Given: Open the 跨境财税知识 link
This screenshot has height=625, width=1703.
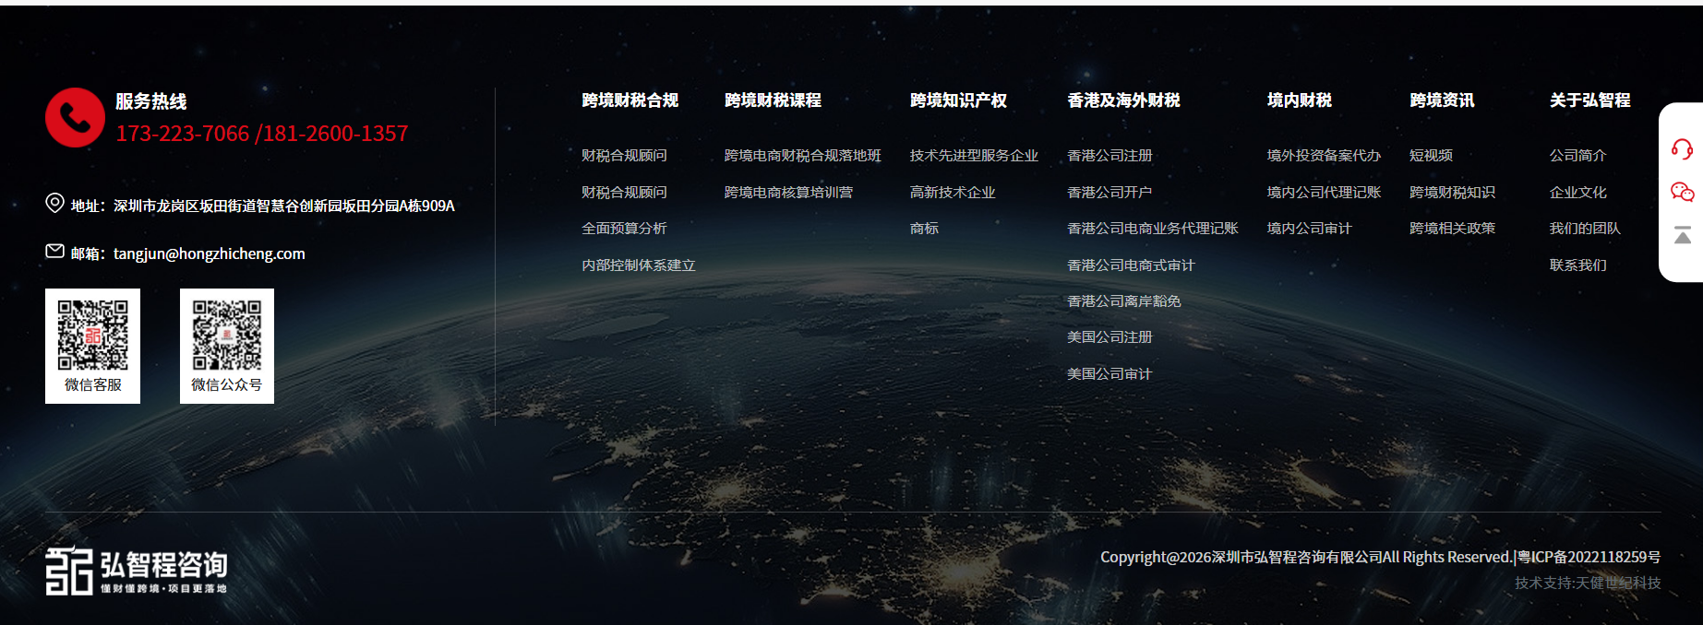Looking at the screenshot, I should [1452, 193].
